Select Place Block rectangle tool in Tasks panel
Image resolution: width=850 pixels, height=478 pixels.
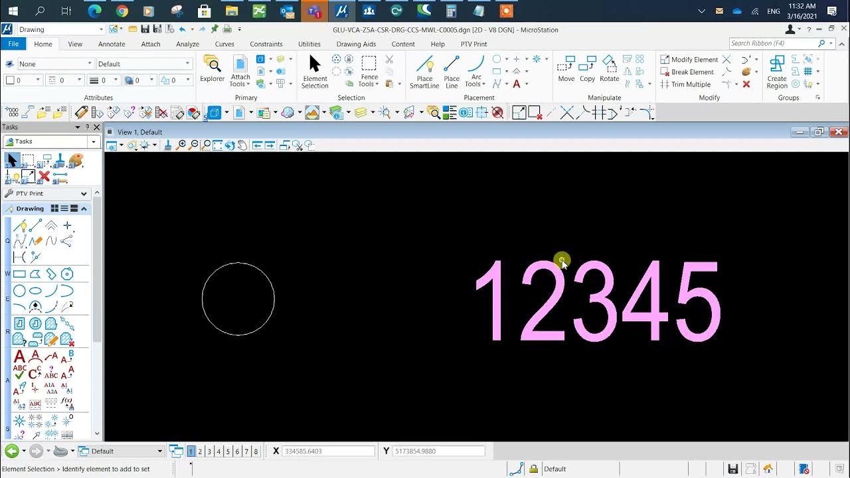[x=19, y=274]
